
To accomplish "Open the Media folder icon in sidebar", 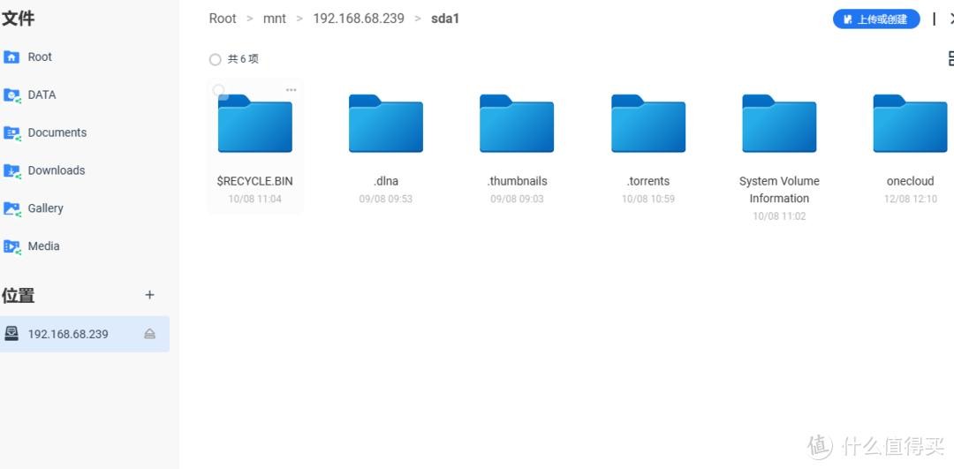I will coord(11,247).
